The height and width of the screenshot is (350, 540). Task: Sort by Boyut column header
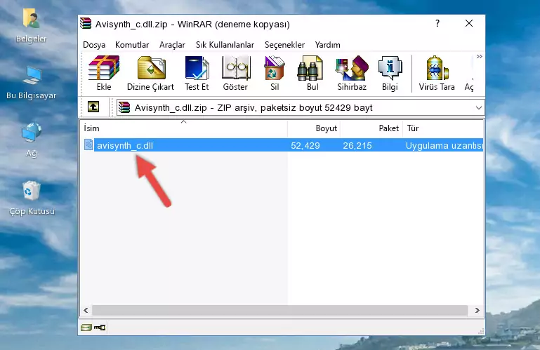click(314, 128)
